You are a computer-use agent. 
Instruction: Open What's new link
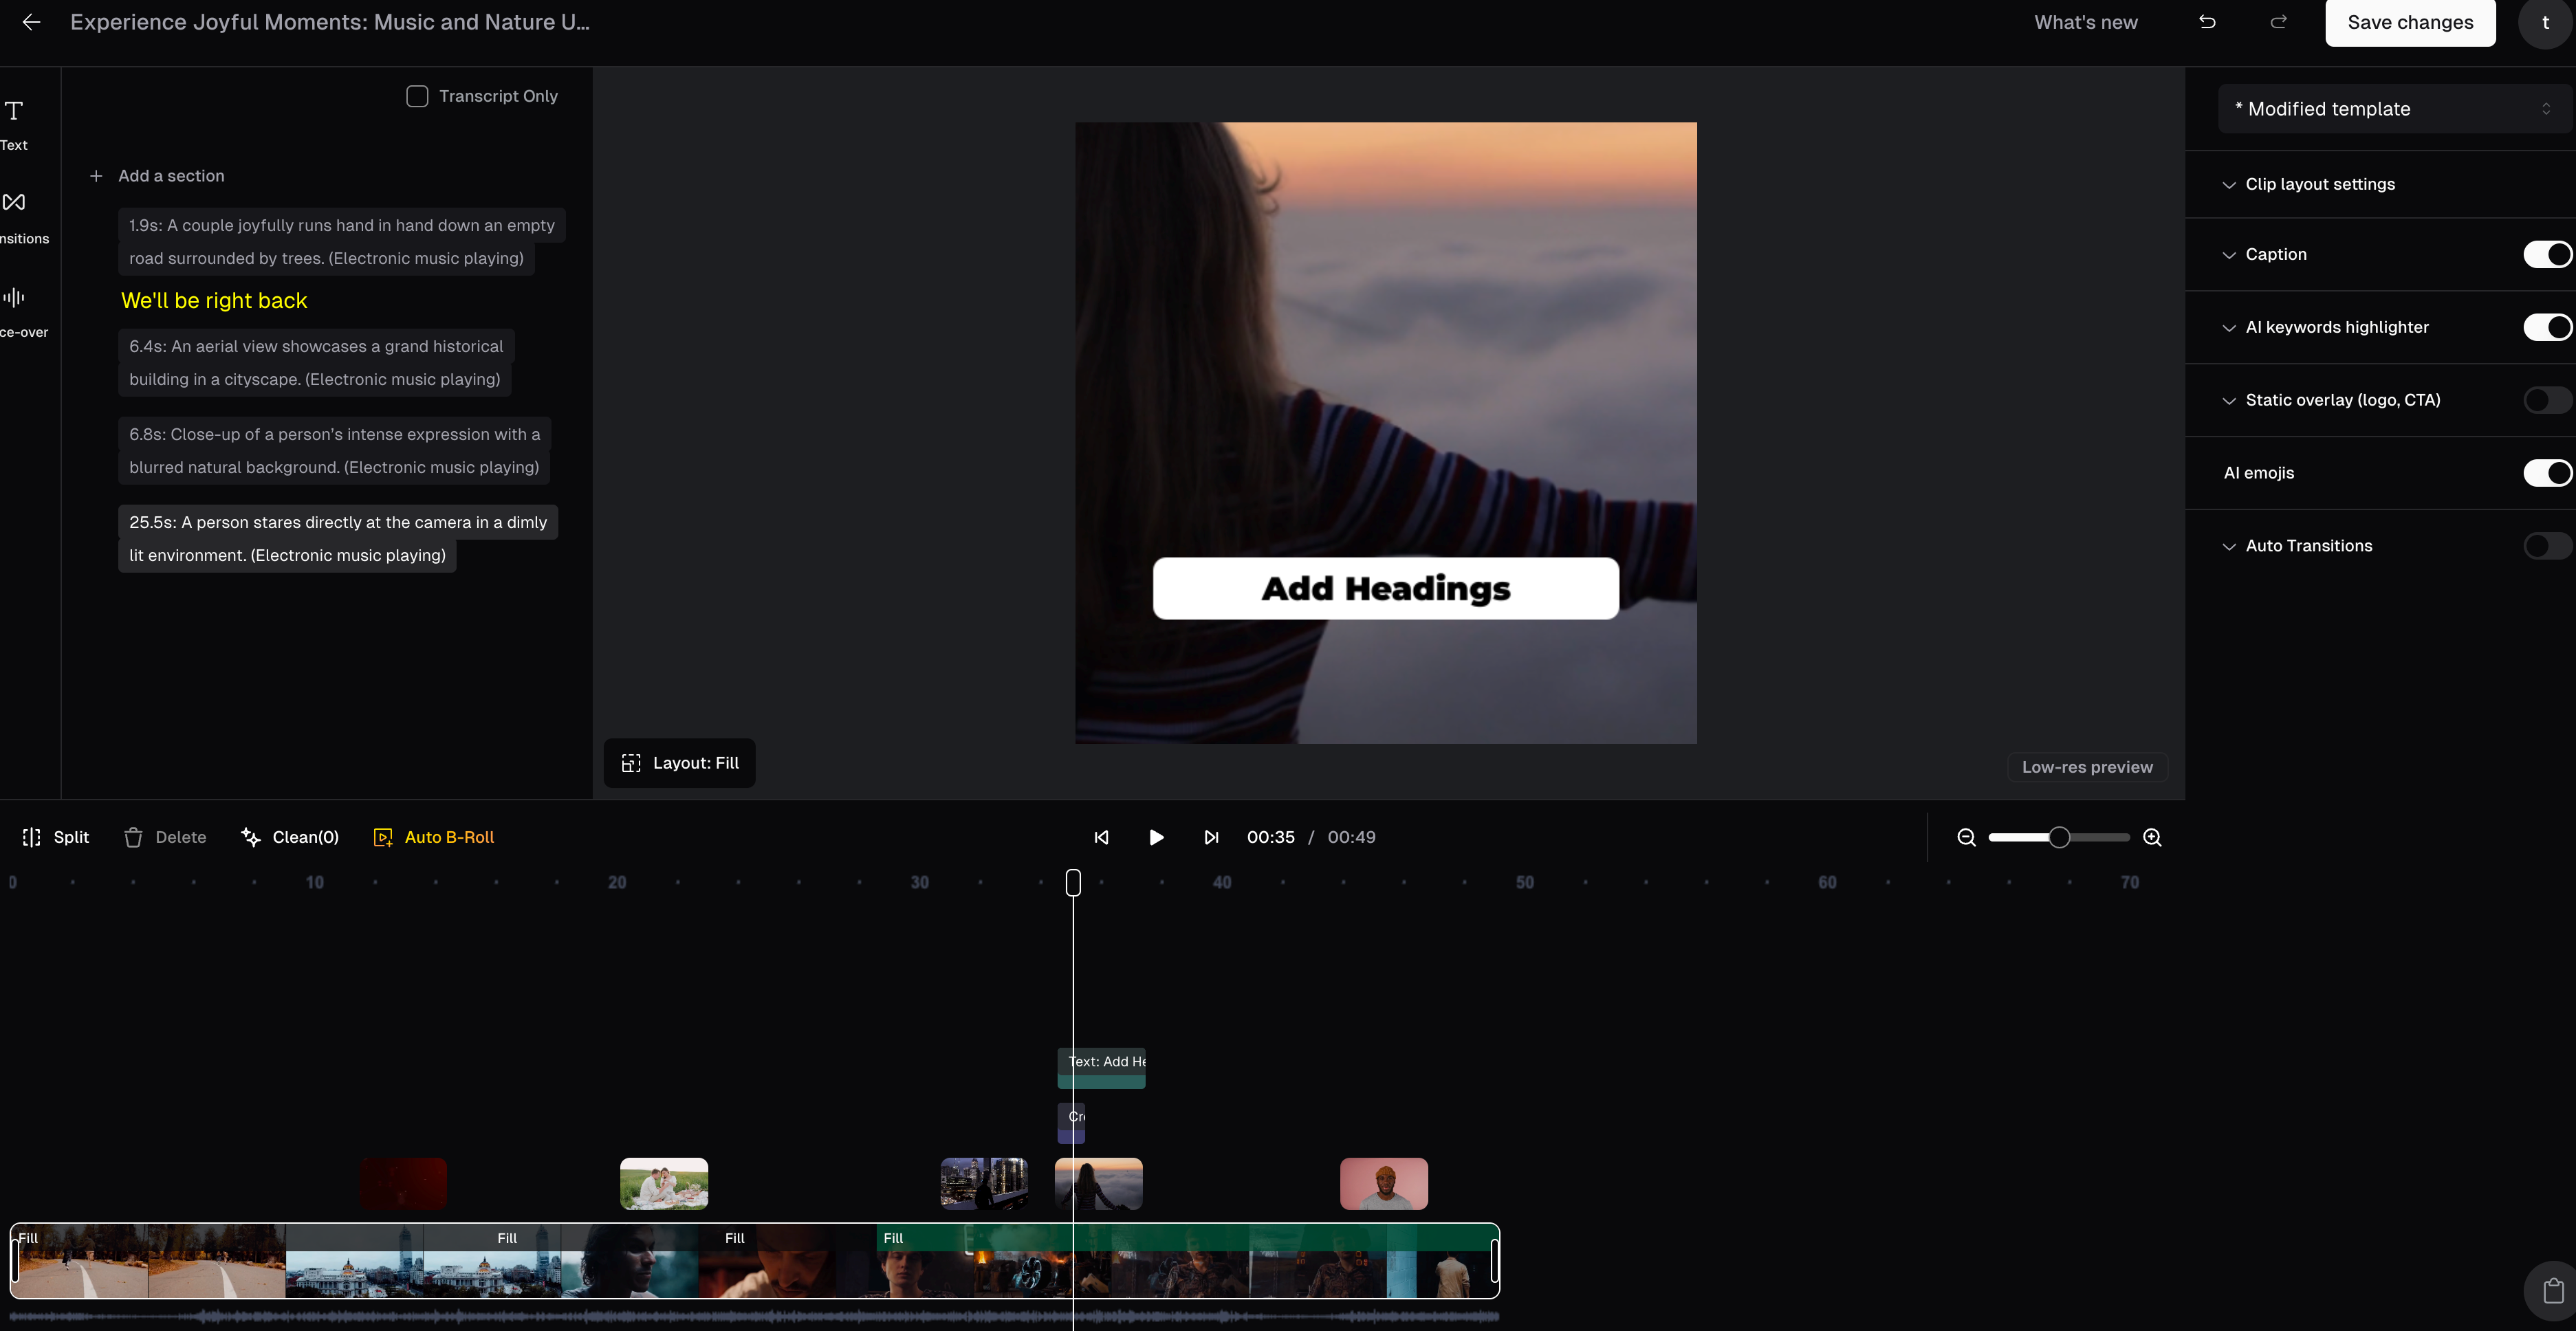(2086, 22)
